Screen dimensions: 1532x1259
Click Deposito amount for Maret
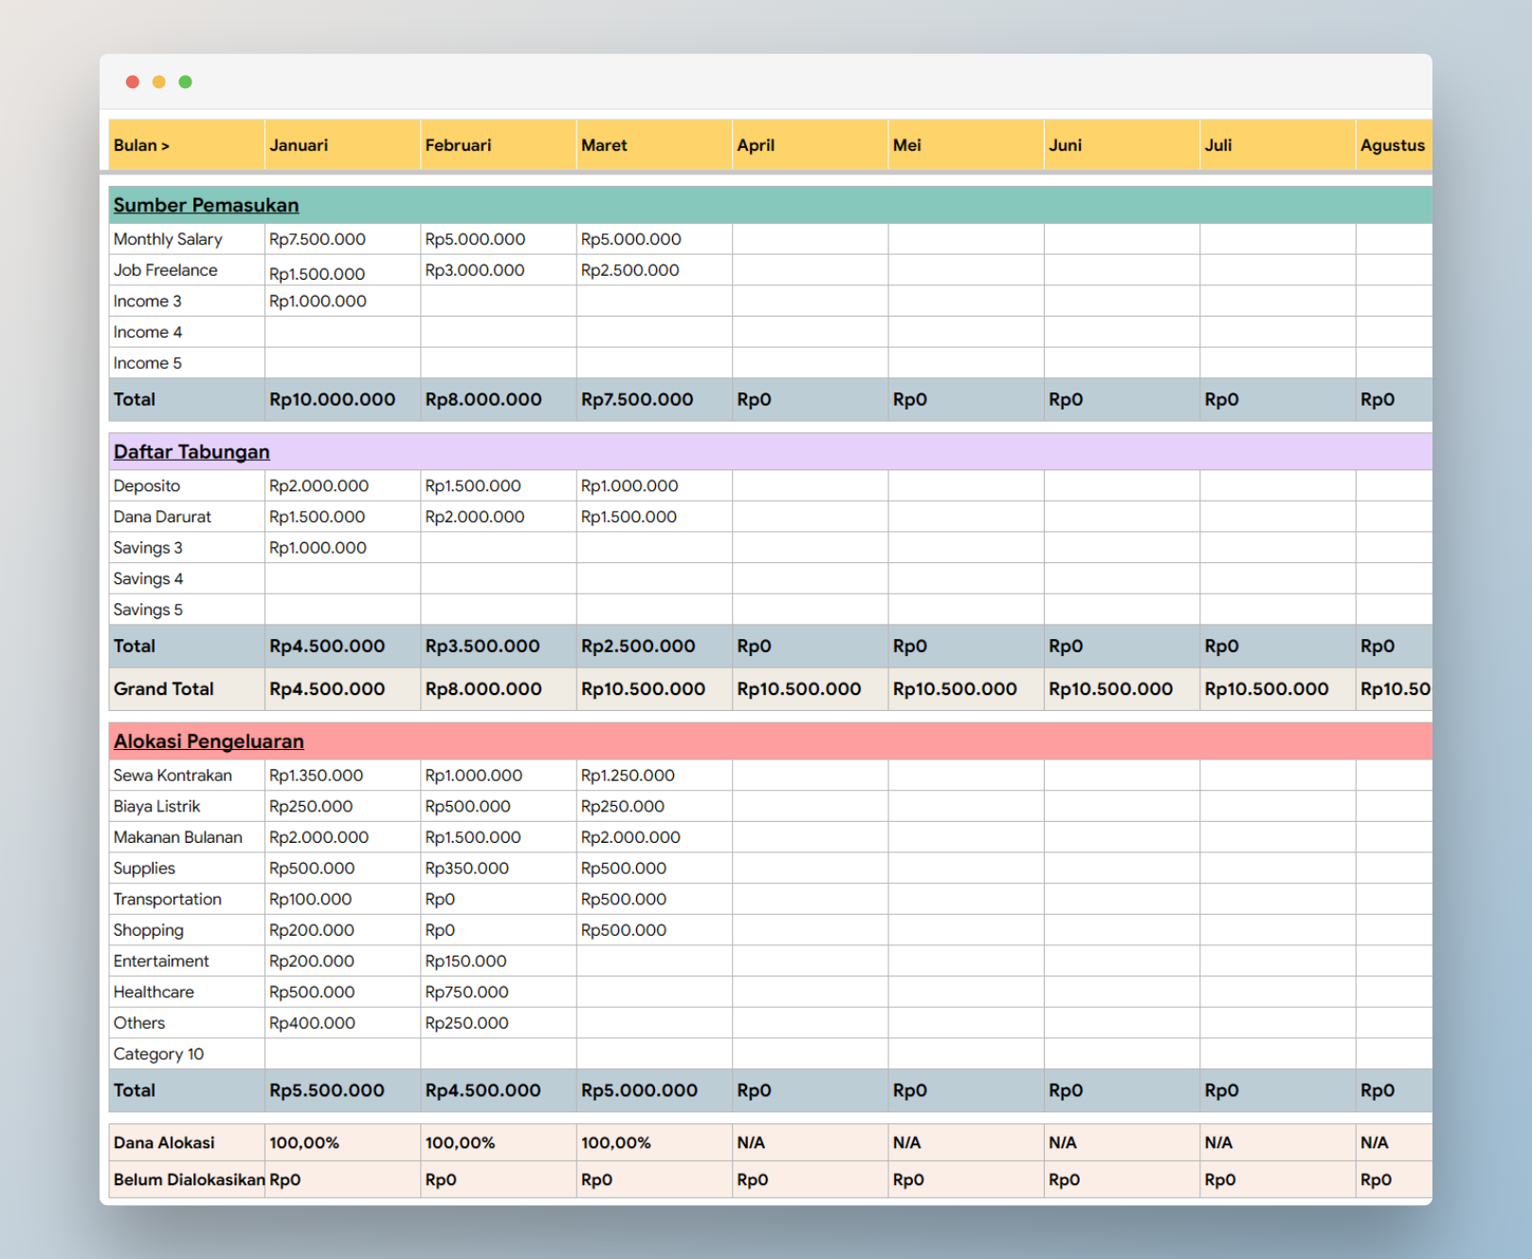[x=629, y=486]
